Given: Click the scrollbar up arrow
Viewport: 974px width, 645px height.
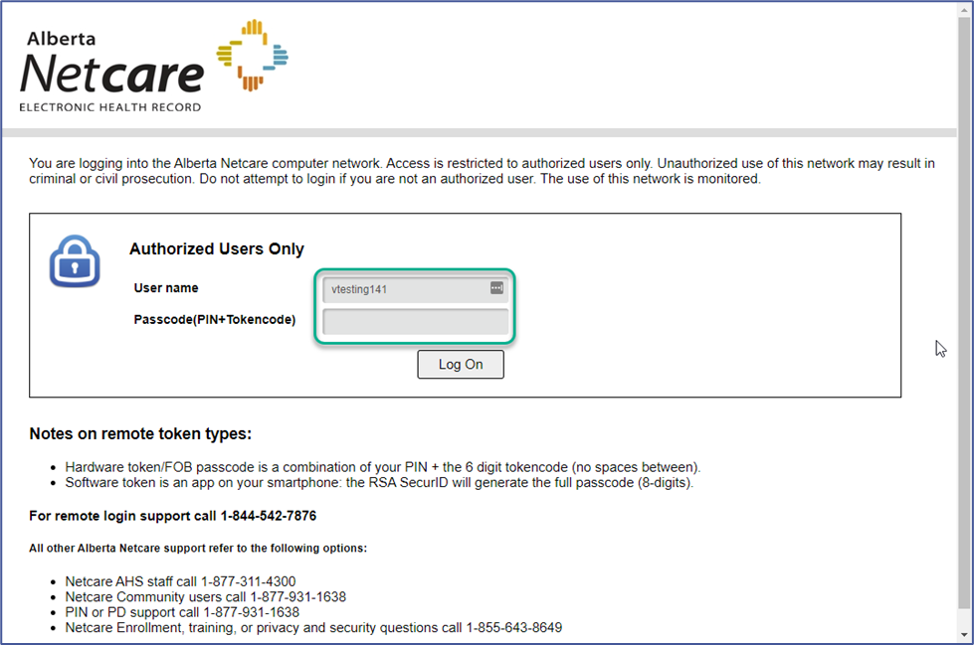Looking at the screenshot, I should pyautogui.click(x=965, y=9).
